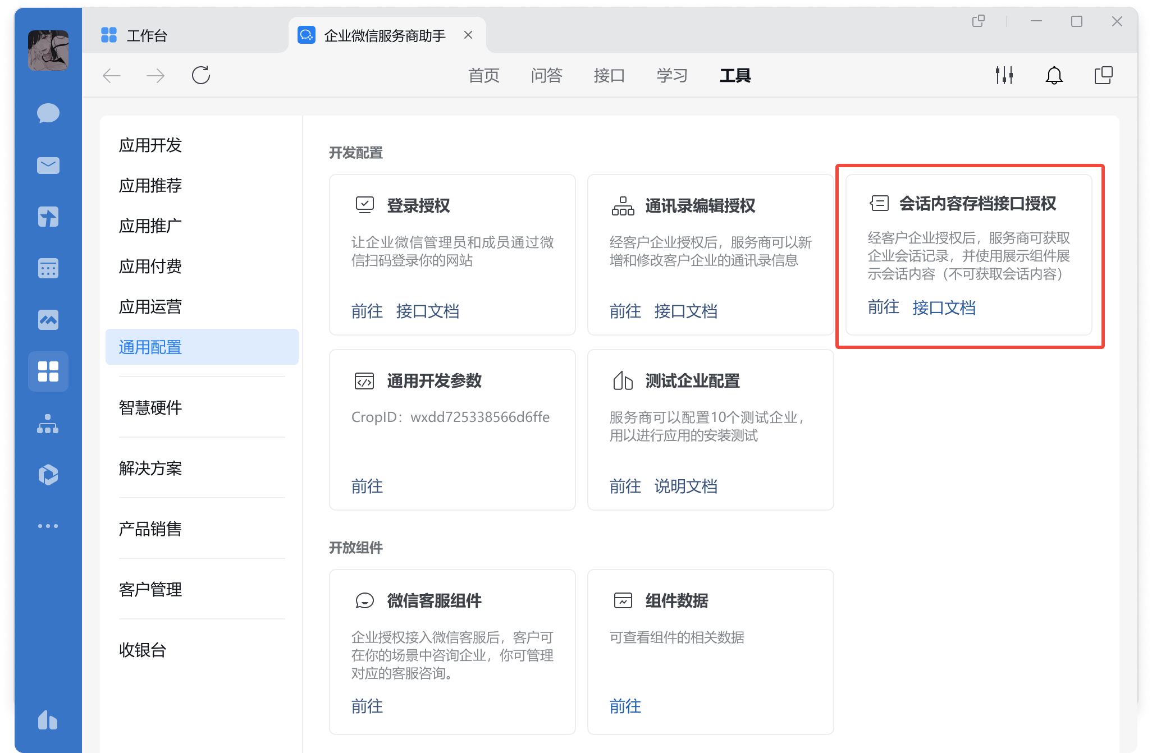Screen dimensions: 1152x753
Task: Open 接口文档 link under 会话内容存档接口授权
Action: click(944, 307)
